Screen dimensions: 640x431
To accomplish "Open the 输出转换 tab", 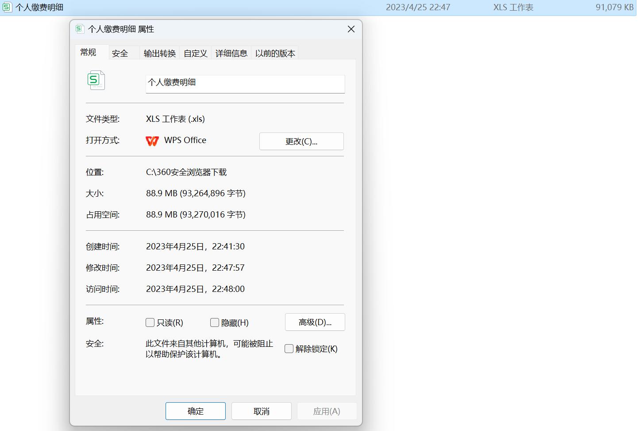I will [159, 53].
